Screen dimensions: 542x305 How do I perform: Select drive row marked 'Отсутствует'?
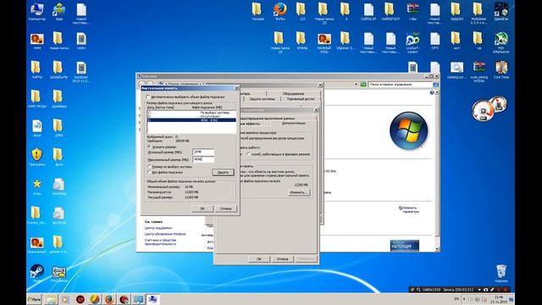coord(191,117)
